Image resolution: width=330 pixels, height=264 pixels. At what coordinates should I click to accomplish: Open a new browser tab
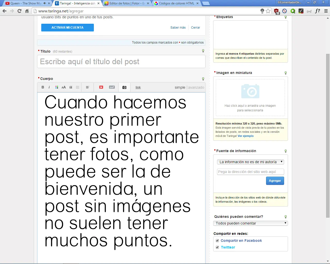(206, 3)
